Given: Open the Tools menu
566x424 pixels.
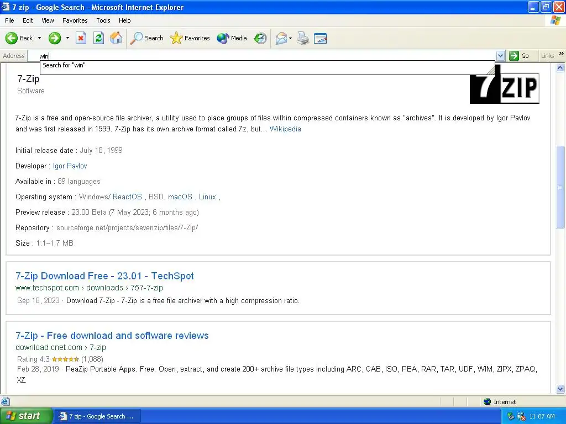Looking at the screenshot, I should point(103,20).
